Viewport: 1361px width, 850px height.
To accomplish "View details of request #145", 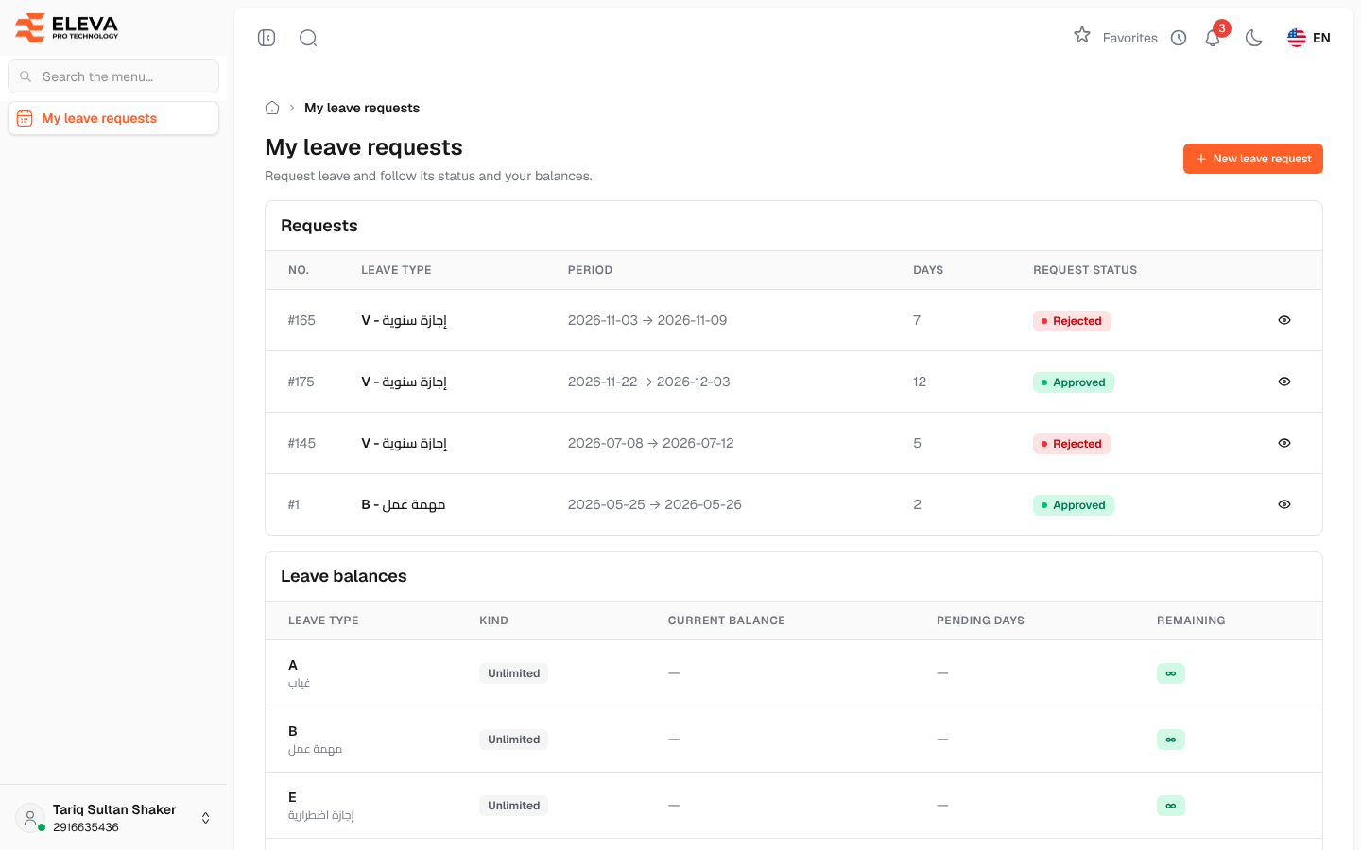I will (x=1284, y=443).
